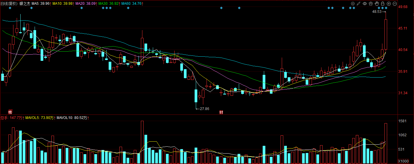The image size is (414, 164).
Task: Toggle the chart lock icon
Action: pos(383,4)
